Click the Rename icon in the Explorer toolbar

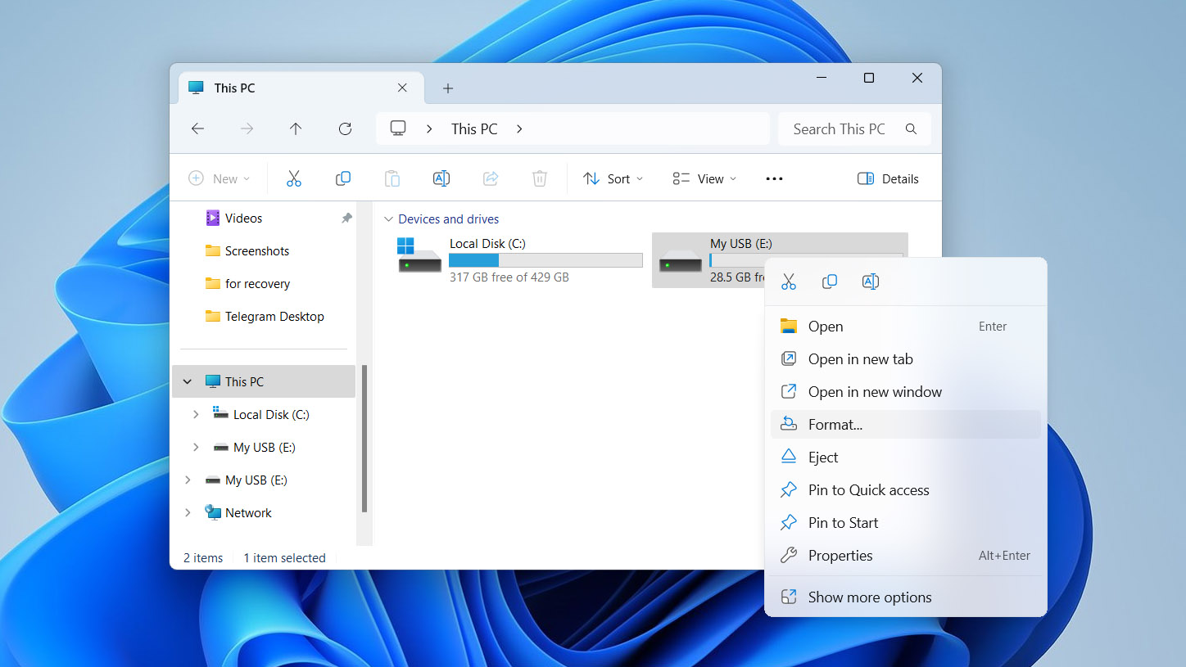[x=441, y=178]
